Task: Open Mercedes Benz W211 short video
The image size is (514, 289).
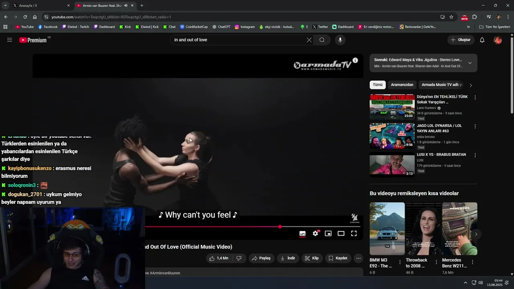Action: pos(460,229)
